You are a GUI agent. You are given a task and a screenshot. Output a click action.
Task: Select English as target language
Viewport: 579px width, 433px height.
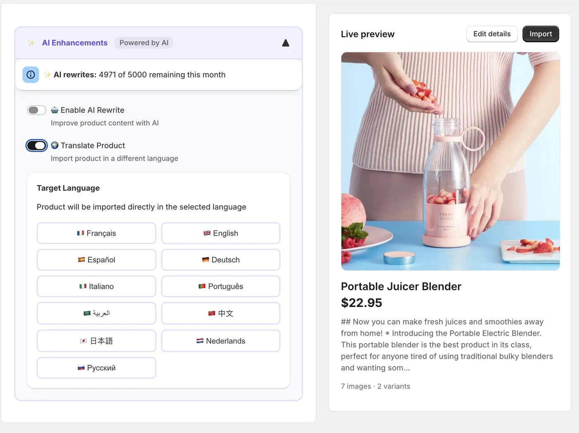coord(221,233)
